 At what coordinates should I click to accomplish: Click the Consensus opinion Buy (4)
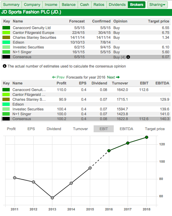(119, 57)
